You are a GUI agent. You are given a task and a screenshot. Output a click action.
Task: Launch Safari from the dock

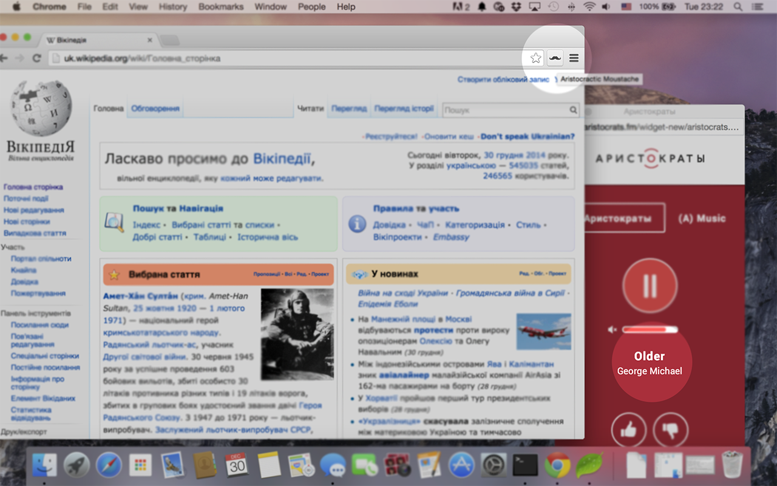pyautogui.click(x=109, y=466)
